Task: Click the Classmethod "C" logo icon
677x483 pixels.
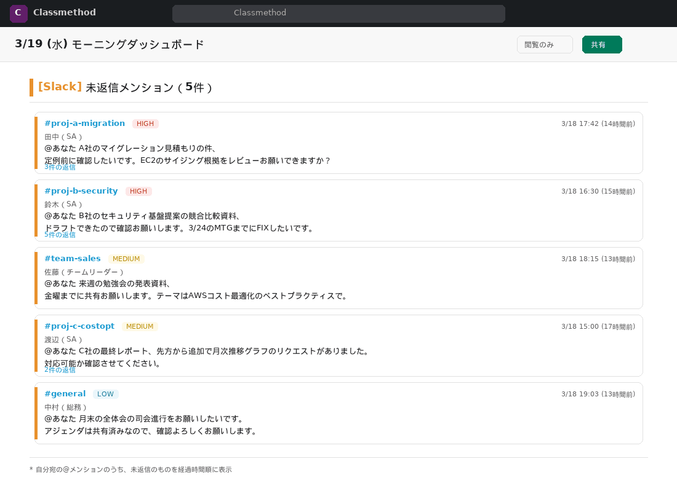Action: 18,13
